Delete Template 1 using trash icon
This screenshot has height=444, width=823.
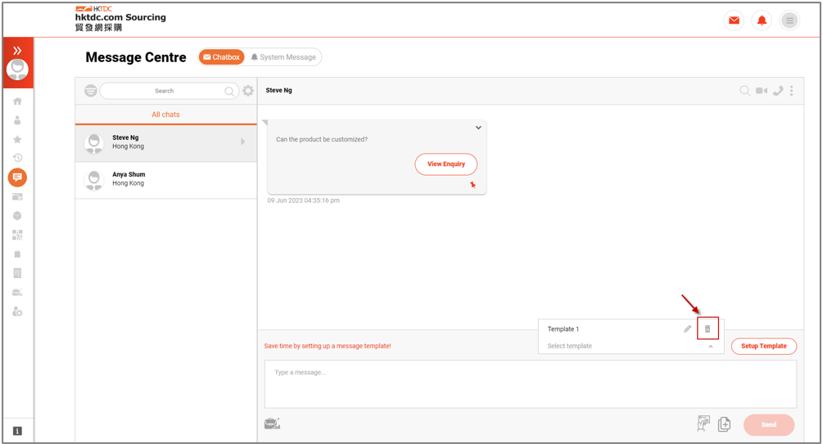click(707, 329)
